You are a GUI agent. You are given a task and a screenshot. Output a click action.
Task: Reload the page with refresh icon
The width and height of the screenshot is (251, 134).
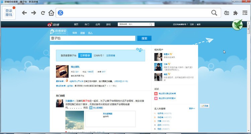43,13
